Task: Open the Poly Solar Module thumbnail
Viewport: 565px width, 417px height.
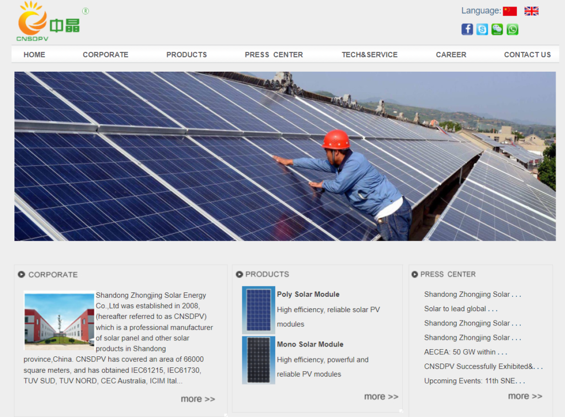Action: [259, 310]
